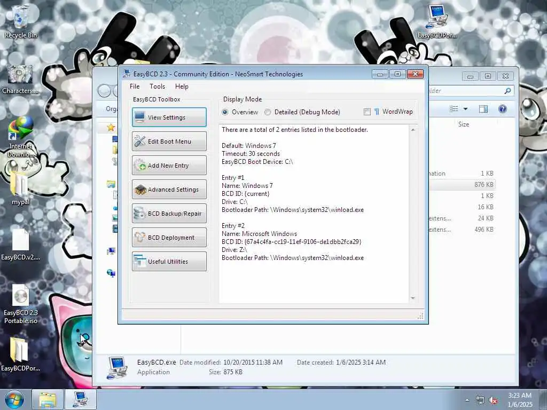Open Useful Utilities in EasyBCD toolbox

tap(169, 262)
